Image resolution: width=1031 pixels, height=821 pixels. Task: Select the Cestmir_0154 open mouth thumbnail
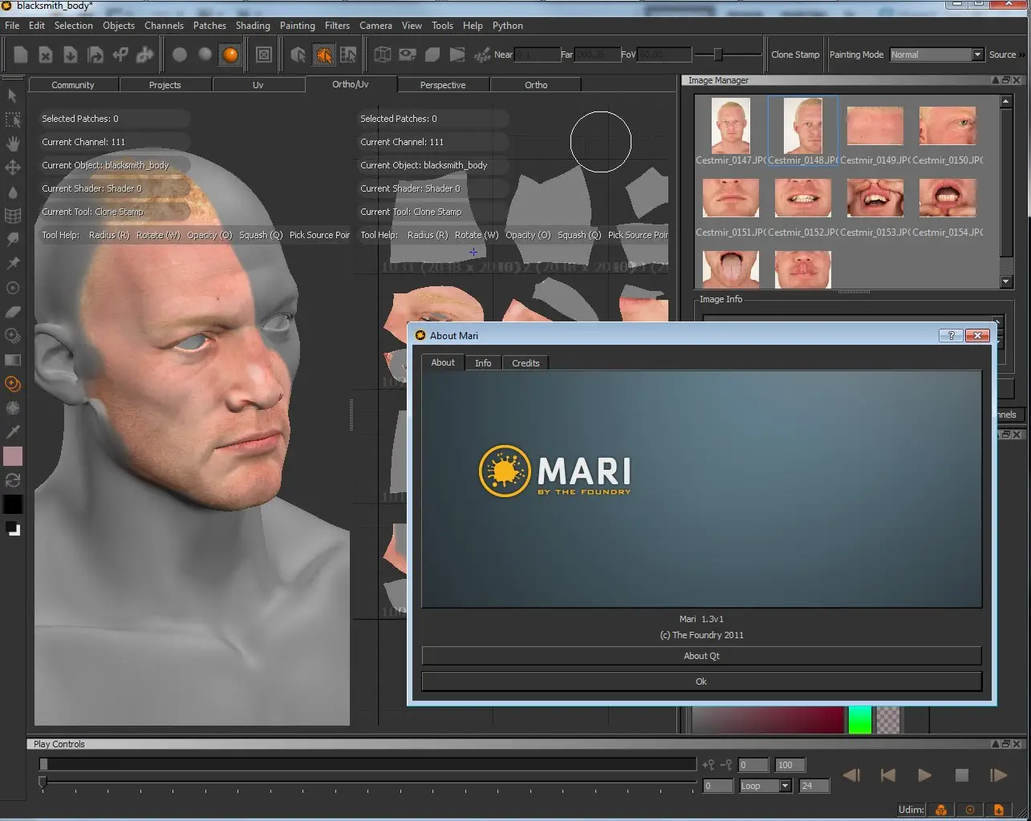pos(948,198)
